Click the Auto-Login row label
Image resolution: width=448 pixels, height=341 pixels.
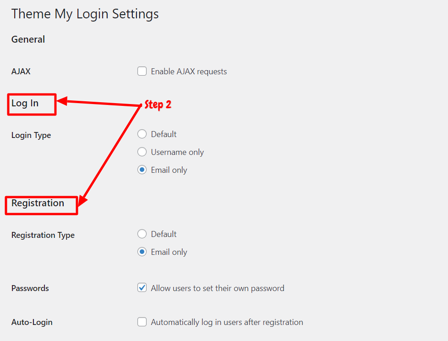click(32, 322)
